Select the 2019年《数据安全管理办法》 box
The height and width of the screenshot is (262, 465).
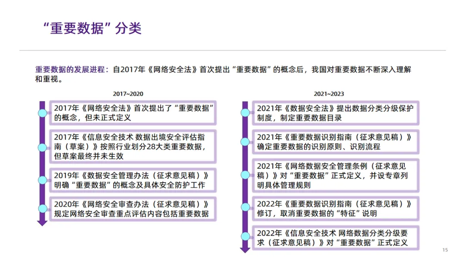click(x=133, y=180)
